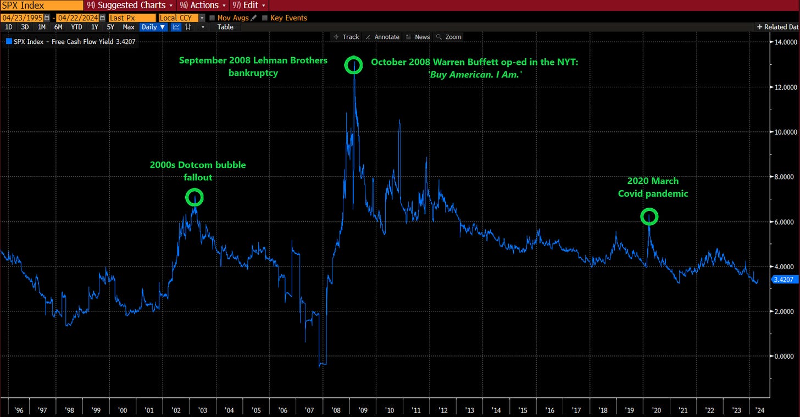Select the 3D time range
The height and width of the screenshot is (417, 800).
pos(25,27)
